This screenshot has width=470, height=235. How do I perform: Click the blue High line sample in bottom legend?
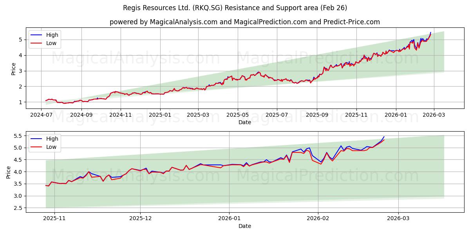point(37,139)
